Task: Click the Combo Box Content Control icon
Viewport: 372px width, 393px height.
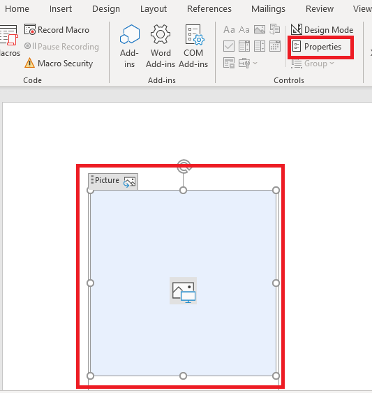Action: coord(244,46)
